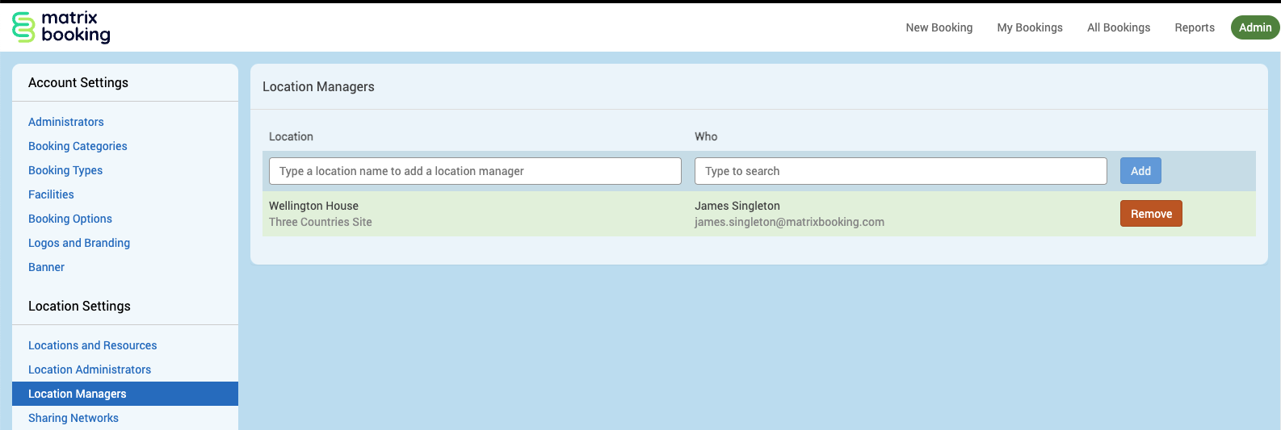Open the Reports section
The width and height of the screenshot is (1281, 430).
point(1194,27)
